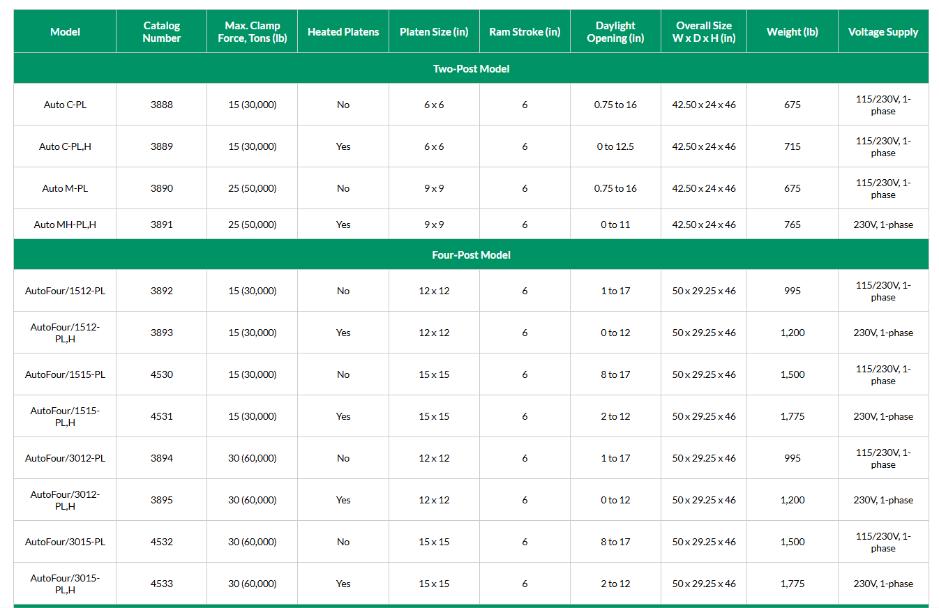This screenshot has height=608, width=939.
Task: Click the No heated platens cell for Auto M-PL
Action: [343, 188]
